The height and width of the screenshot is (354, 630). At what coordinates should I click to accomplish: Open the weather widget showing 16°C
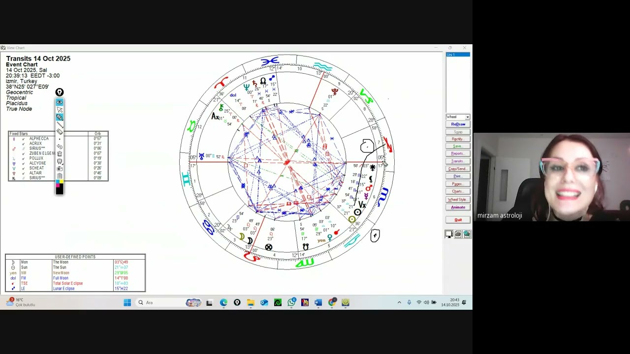(21, 302)
